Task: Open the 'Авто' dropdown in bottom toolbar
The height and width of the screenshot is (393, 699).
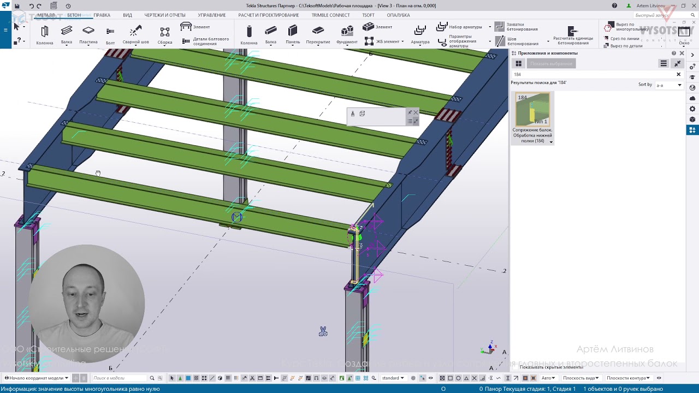Action: [547, 378]
